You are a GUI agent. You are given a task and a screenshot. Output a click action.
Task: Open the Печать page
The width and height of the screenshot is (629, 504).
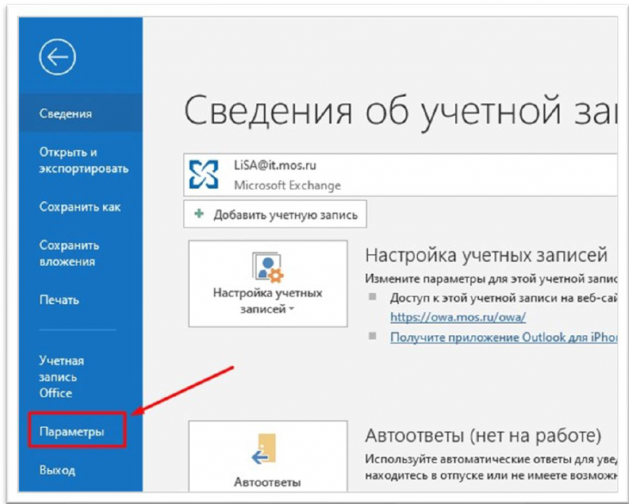[x=59, y=299]
